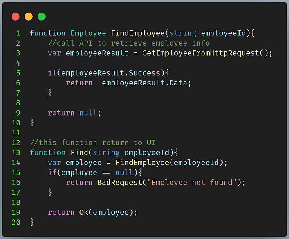Click the null keyword on line 15

click(x=124, y=172)
